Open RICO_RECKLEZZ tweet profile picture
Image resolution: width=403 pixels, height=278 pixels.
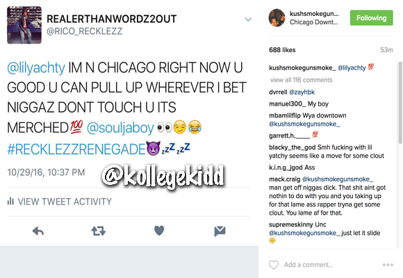pos(24,25)
